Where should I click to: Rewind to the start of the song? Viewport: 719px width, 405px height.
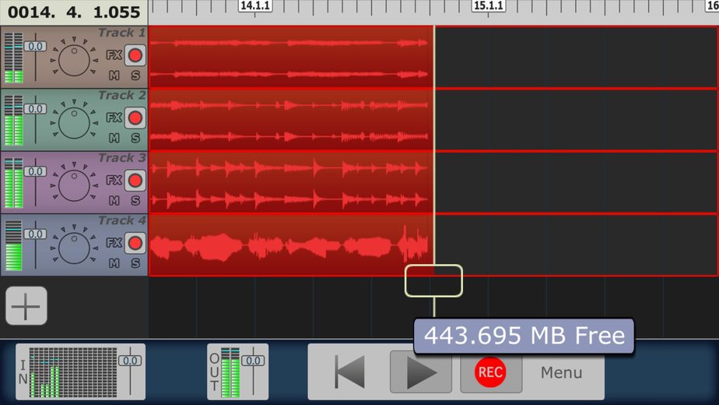[349, 372]
